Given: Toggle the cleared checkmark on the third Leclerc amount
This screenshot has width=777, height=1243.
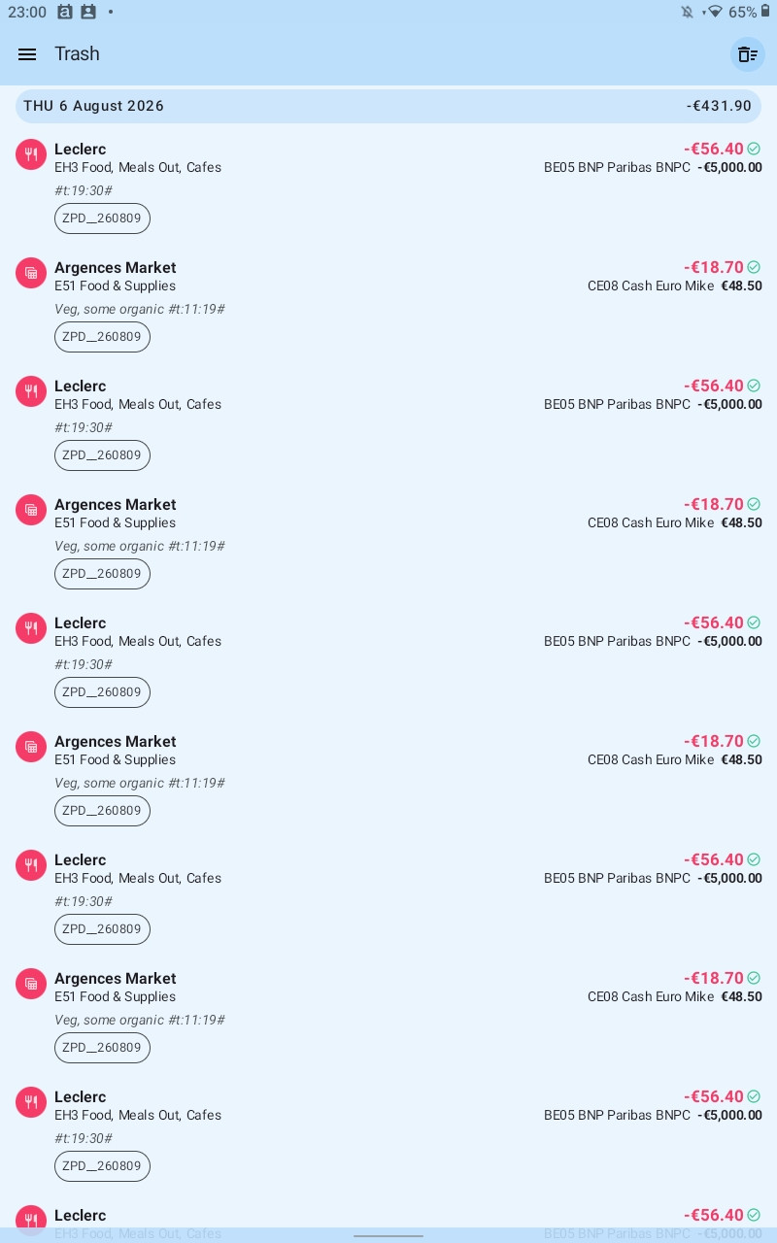Looking at the screenshot, I should pyautogui.click(x=754, y=622).
